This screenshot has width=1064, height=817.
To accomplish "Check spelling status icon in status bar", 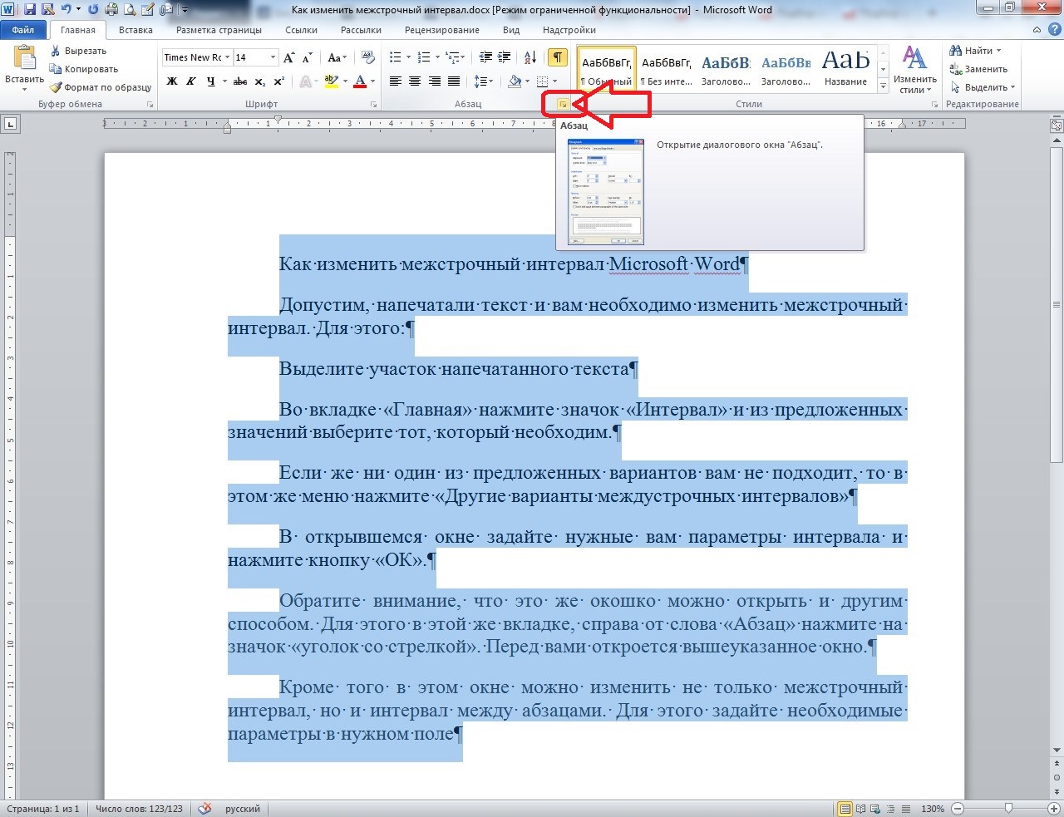I will tap(205, 809).
